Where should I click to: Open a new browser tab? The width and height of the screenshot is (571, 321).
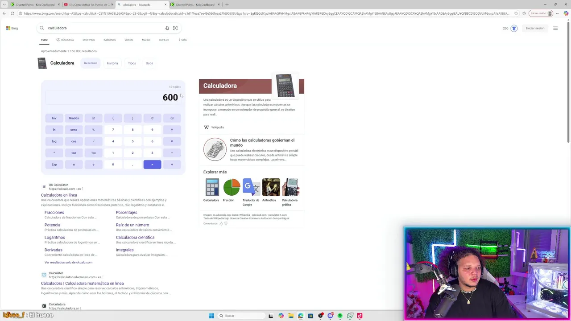coord(227,4)
